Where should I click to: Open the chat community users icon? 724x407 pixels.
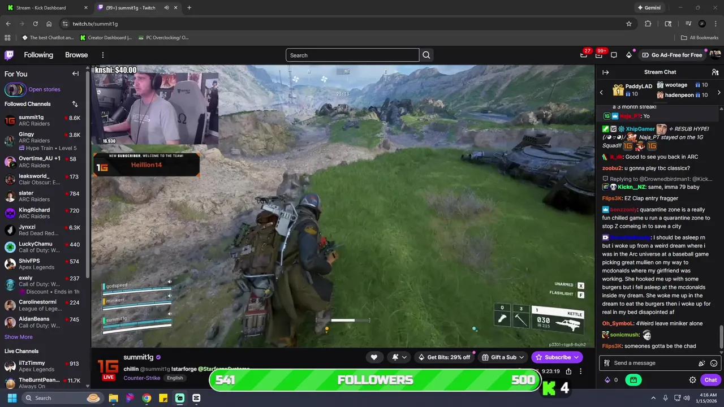tap(715, 72)
